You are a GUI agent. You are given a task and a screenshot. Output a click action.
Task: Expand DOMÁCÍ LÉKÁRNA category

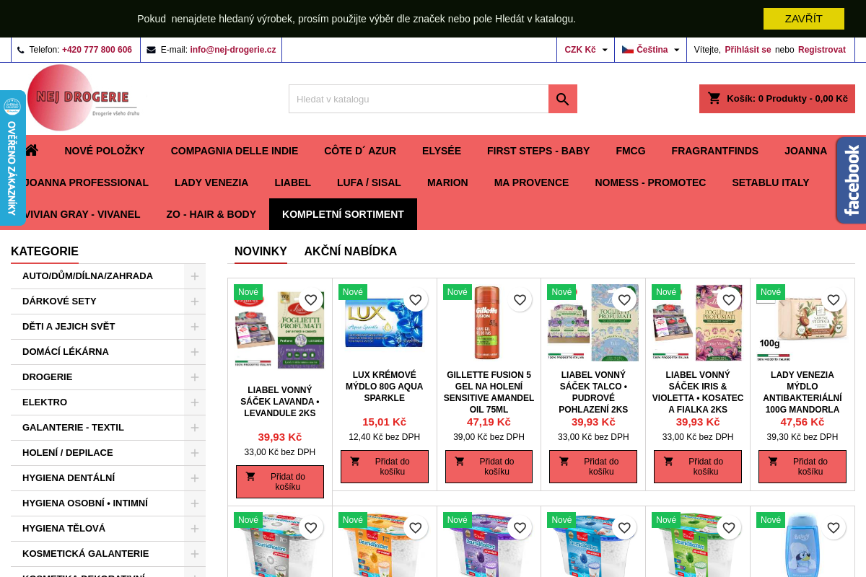(195, 352)
